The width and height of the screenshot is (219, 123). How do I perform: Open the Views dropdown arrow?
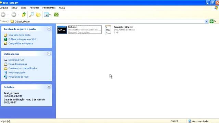50,15
